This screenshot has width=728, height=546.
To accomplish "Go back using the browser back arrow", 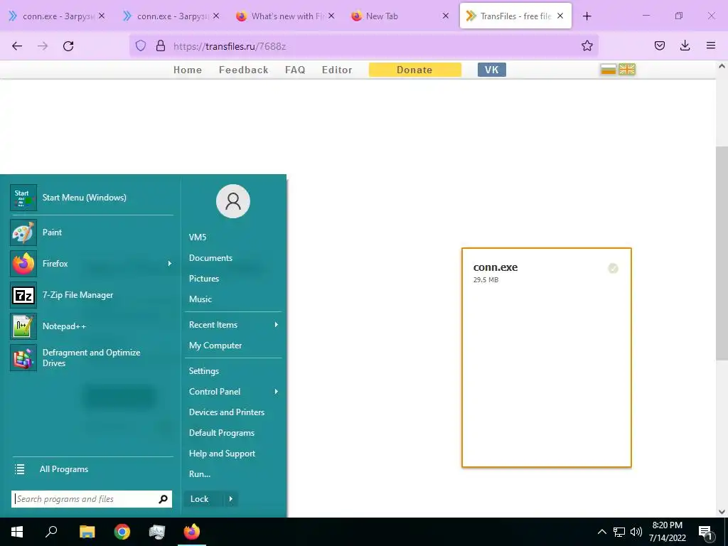I will (x=17, y=46).
